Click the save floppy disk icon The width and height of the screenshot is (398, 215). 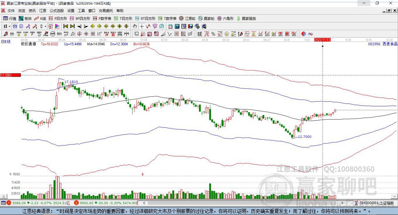click(x=190, y=26)
